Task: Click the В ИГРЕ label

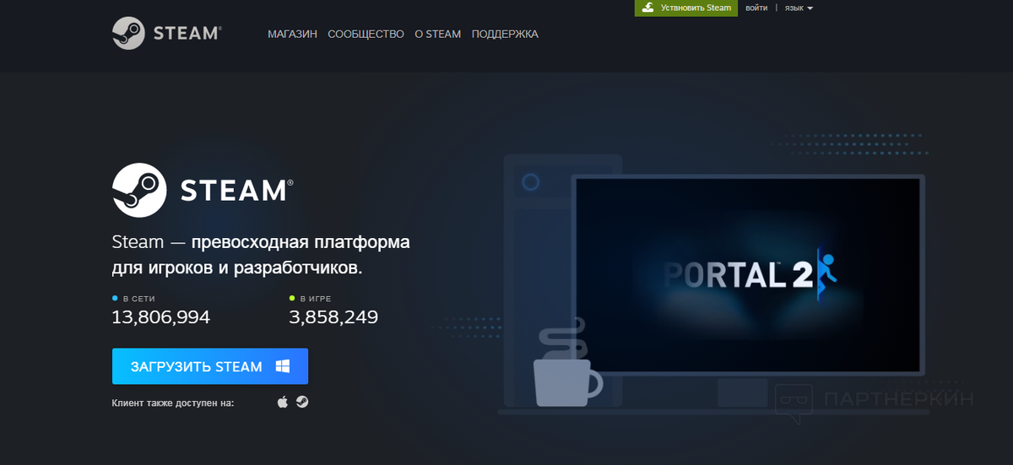Action: (x=317, y=299)
